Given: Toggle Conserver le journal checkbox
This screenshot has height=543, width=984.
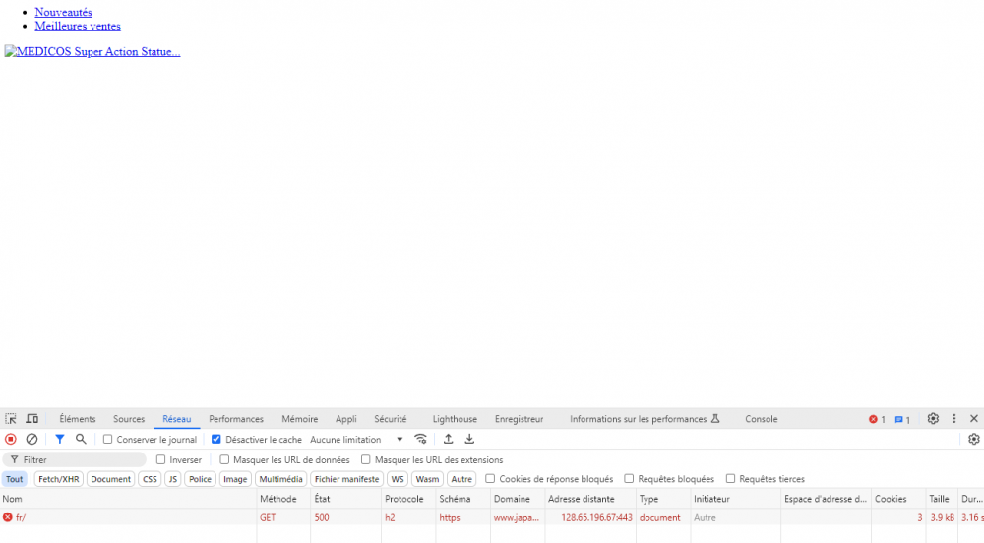Looking at the screenshot, I should 108,439.
